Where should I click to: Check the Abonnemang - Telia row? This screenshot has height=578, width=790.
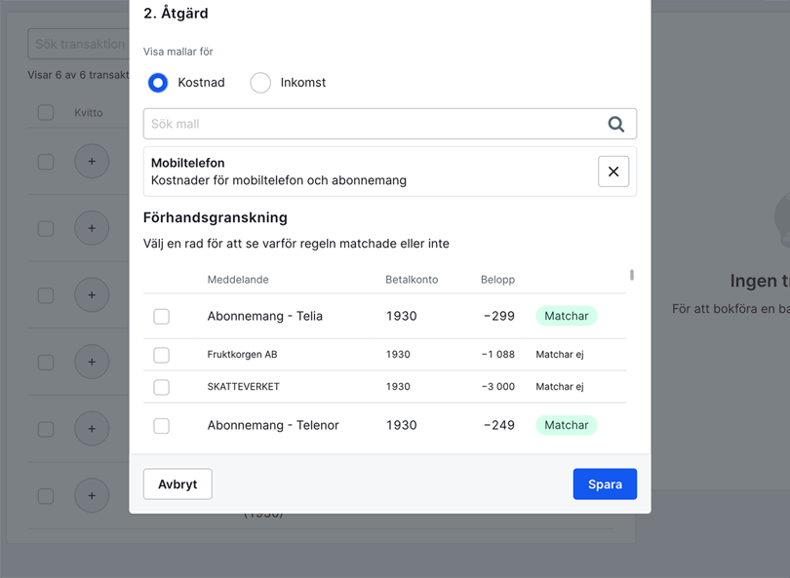point(161,315)
